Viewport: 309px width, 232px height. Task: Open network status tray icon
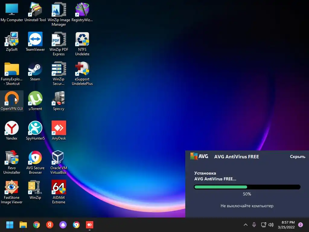(x=263, y=225)
